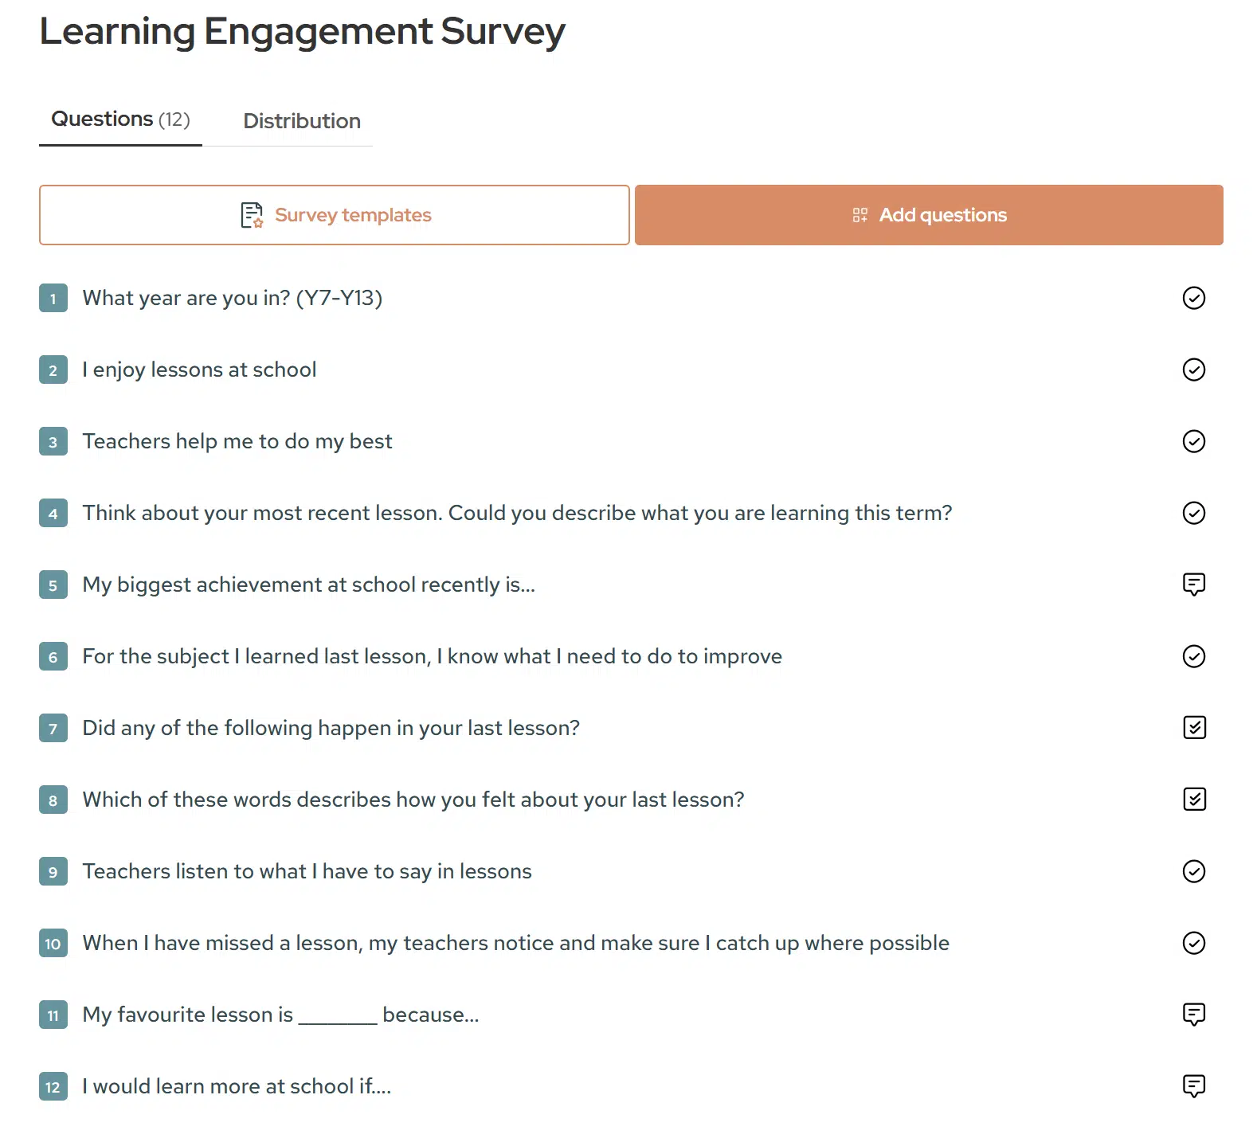Click circle-check icon for question 4
The height and width of the screenshot is (1138, 1253).
click(1193, 513)
